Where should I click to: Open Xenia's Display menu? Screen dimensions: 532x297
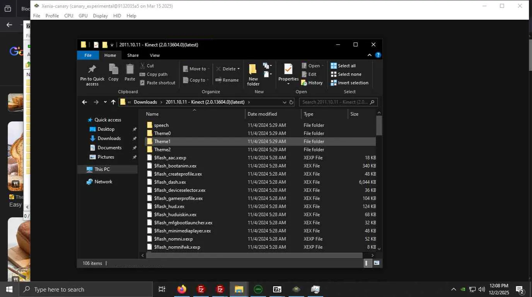coord(101,16)
